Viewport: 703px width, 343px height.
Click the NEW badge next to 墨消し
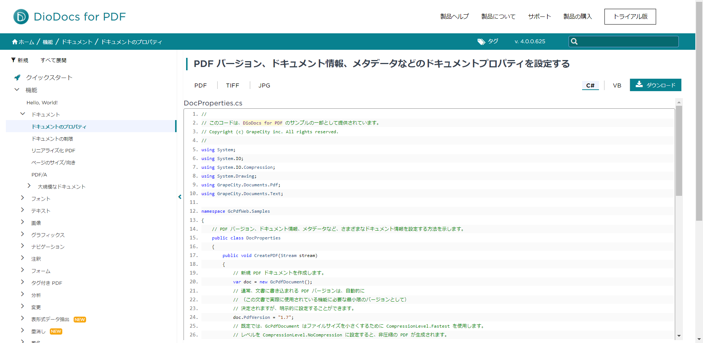[x=56, y=332]
